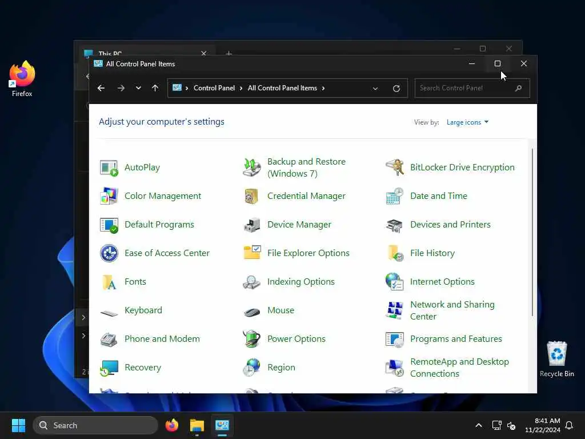585x439 pixels.
Task: Click the Control Panel breadcrumb
Action: [214, 88]
